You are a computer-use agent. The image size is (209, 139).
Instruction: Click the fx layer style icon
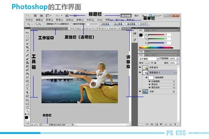[152, 124]
